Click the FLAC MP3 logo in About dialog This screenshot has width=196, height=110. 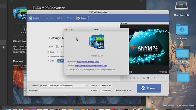click(97, 42)
